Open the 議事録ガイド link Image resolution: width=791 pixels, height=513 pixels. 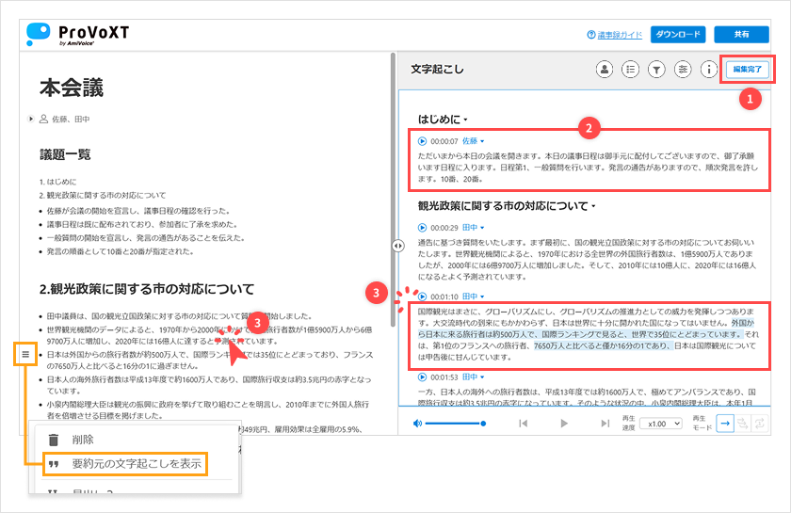click(x=614, y=35)
